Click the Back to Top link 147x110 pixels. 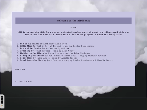click(x=20, y=69)
